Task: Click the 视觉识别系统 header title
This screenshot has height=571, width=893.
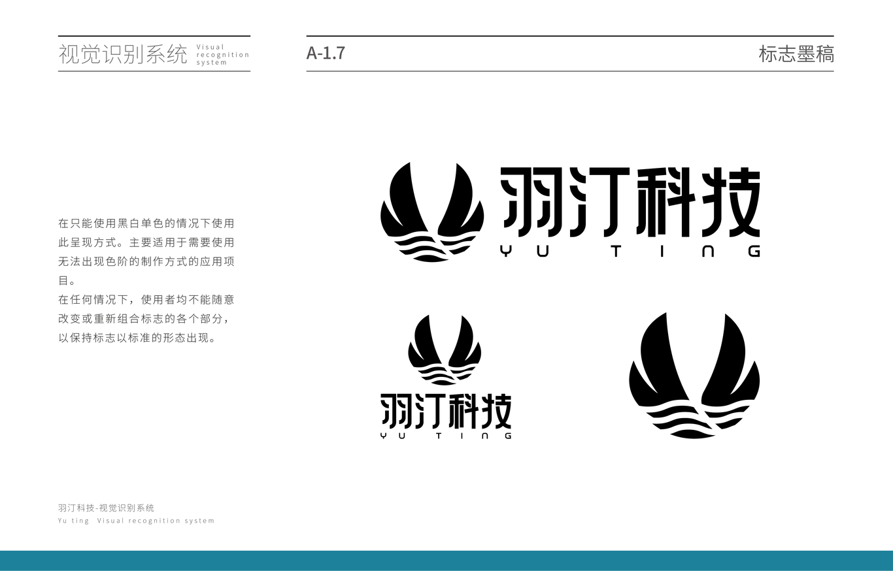Action: [x=123, y=54]
